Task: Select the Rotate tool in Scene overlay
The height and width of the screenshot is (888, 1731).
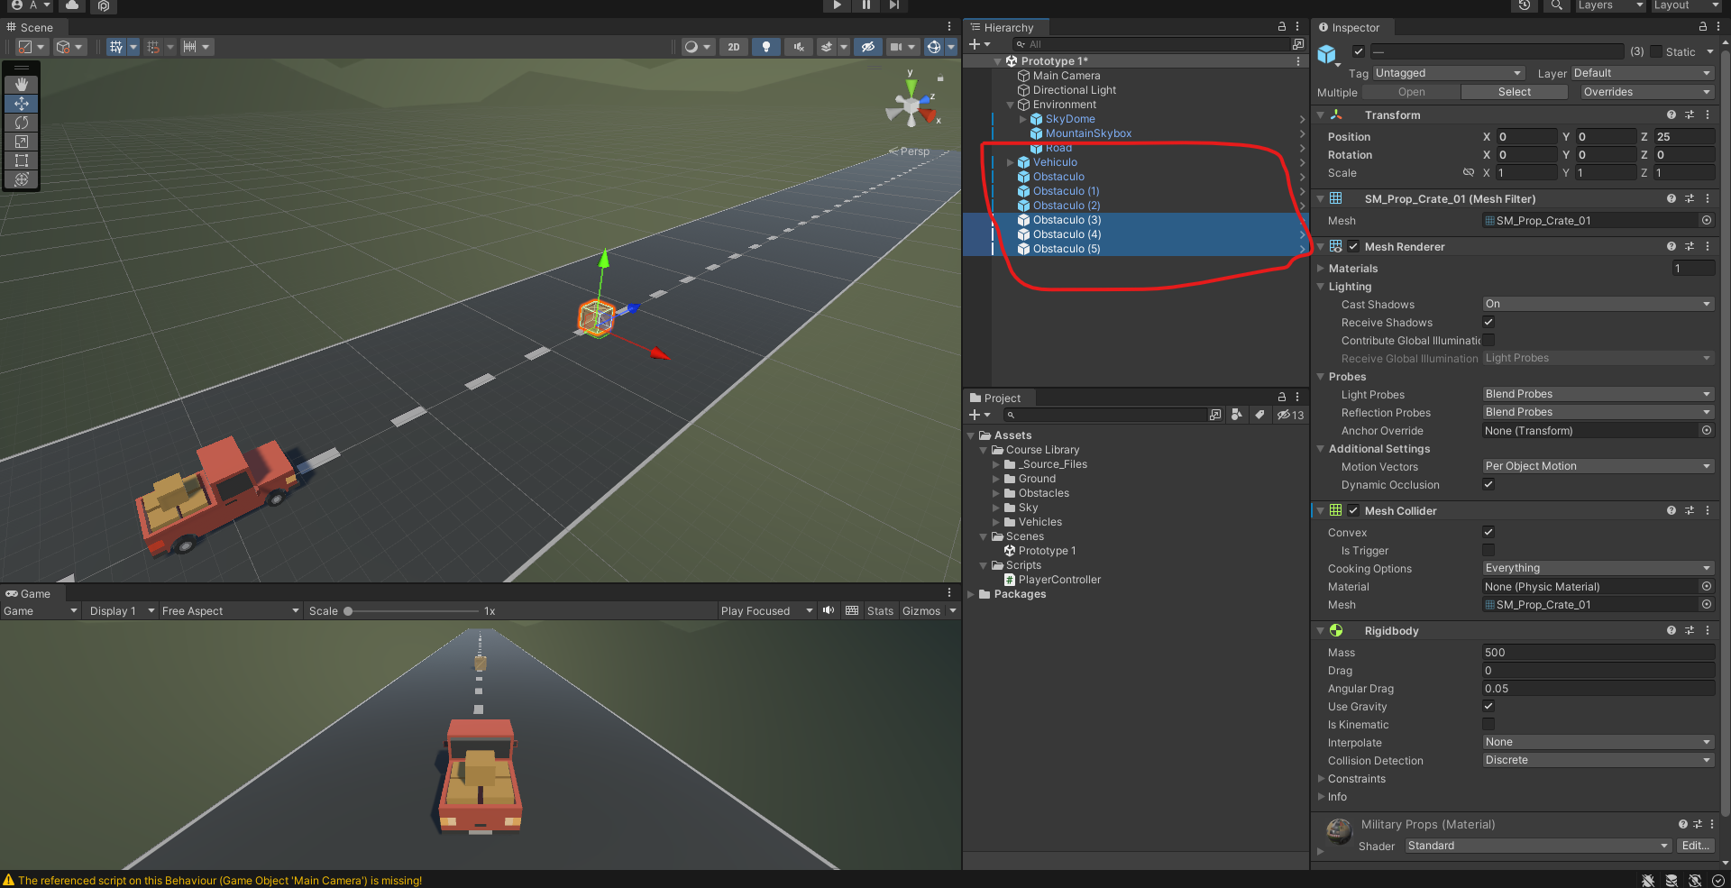Action: tap(22, 123)
